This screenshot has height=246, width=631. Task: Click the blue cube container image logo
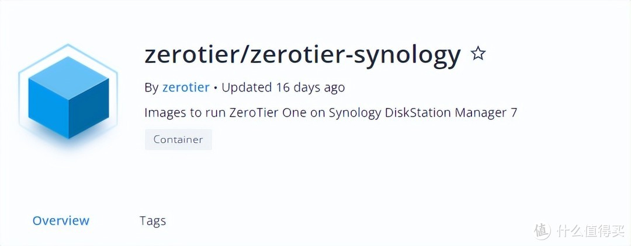pos(68,96)
